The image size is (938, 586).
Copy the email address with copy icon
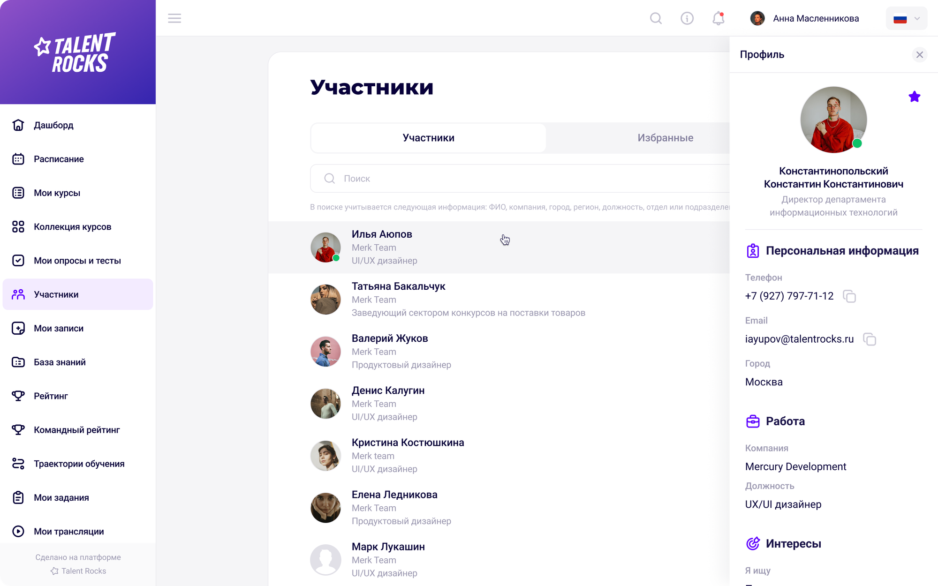click(x=870, y=339)
